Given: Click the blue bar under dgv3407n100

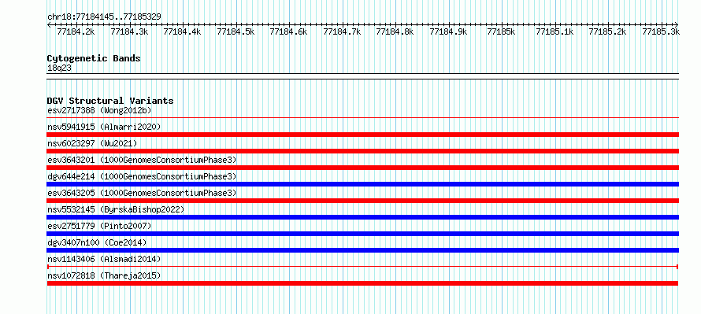Looking at the screenshot, I should coord(362,250).
